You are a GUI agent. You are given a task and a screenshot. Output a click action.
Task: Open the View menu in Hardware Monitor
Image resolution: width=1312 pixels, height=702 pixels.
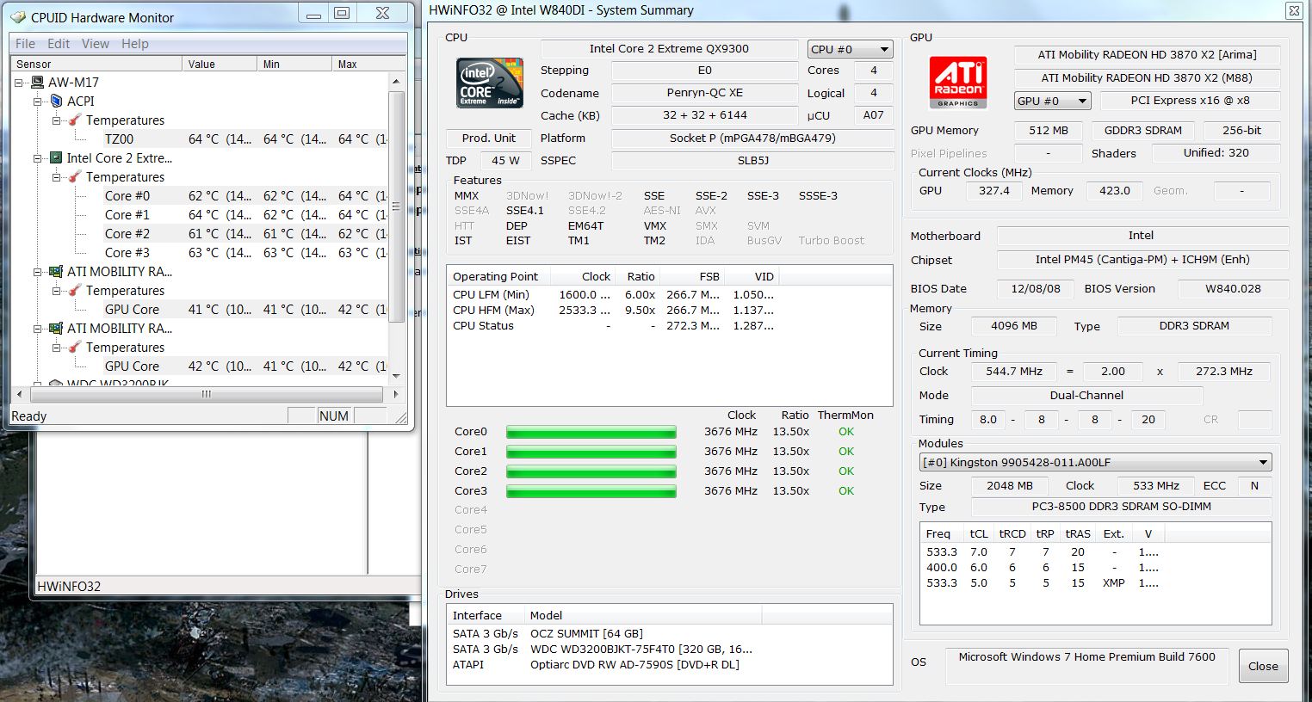click(x=96, y=43)
